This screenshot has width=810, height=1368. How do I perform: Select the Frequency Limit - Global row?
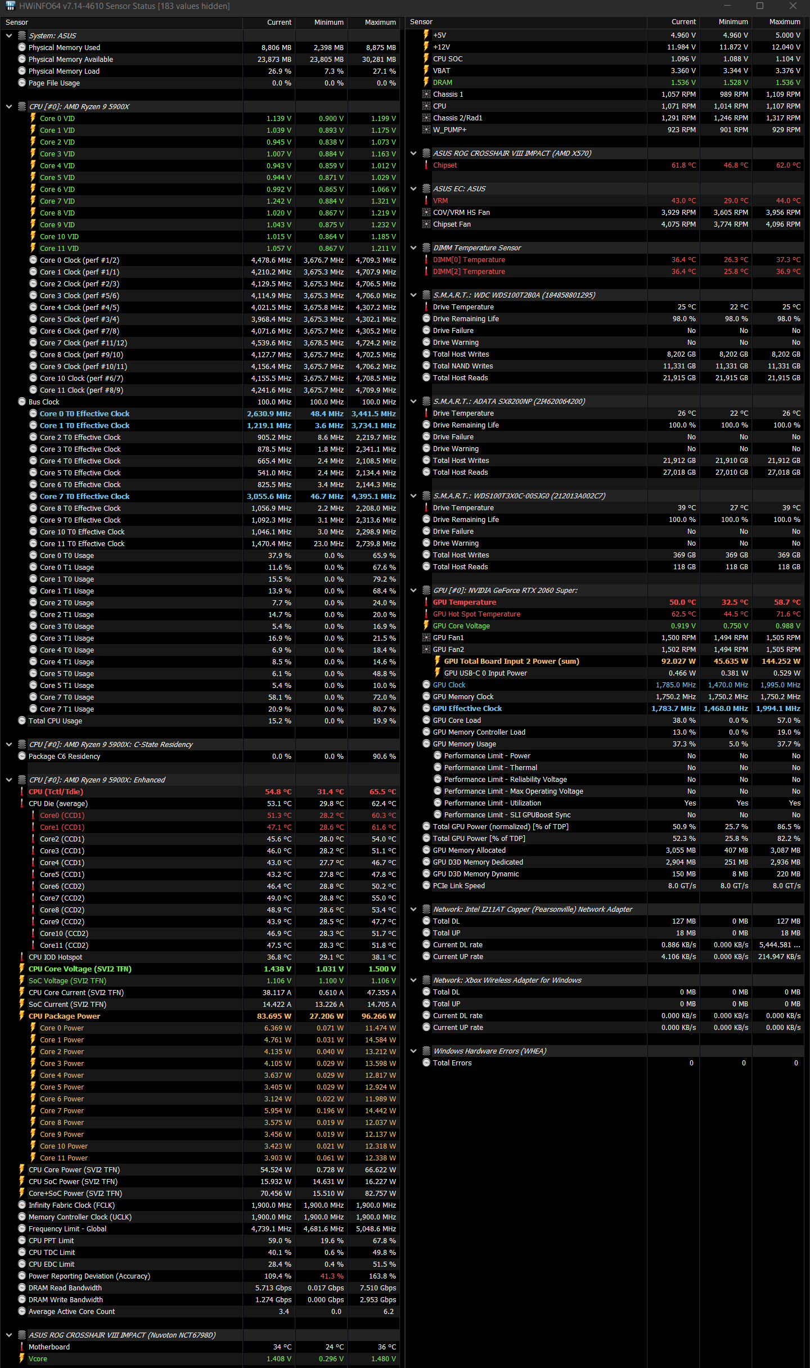200,1228
